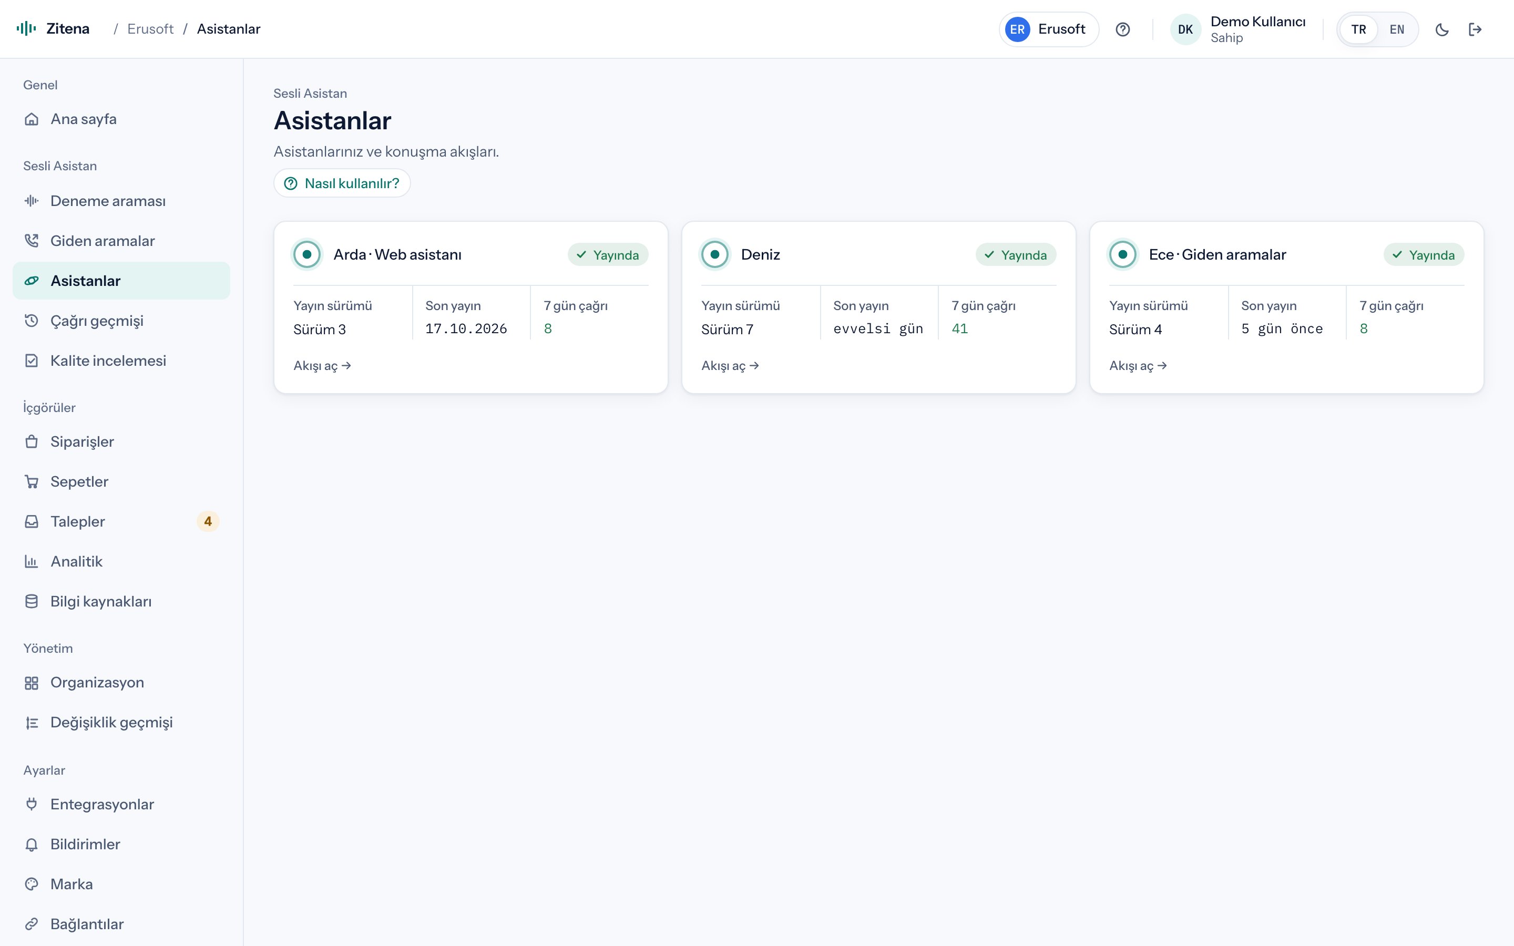Go to Asistanlar in the sidebar
Image resolution: width=1514 pixels, height=946 pixels.
(x=121, y=281)
